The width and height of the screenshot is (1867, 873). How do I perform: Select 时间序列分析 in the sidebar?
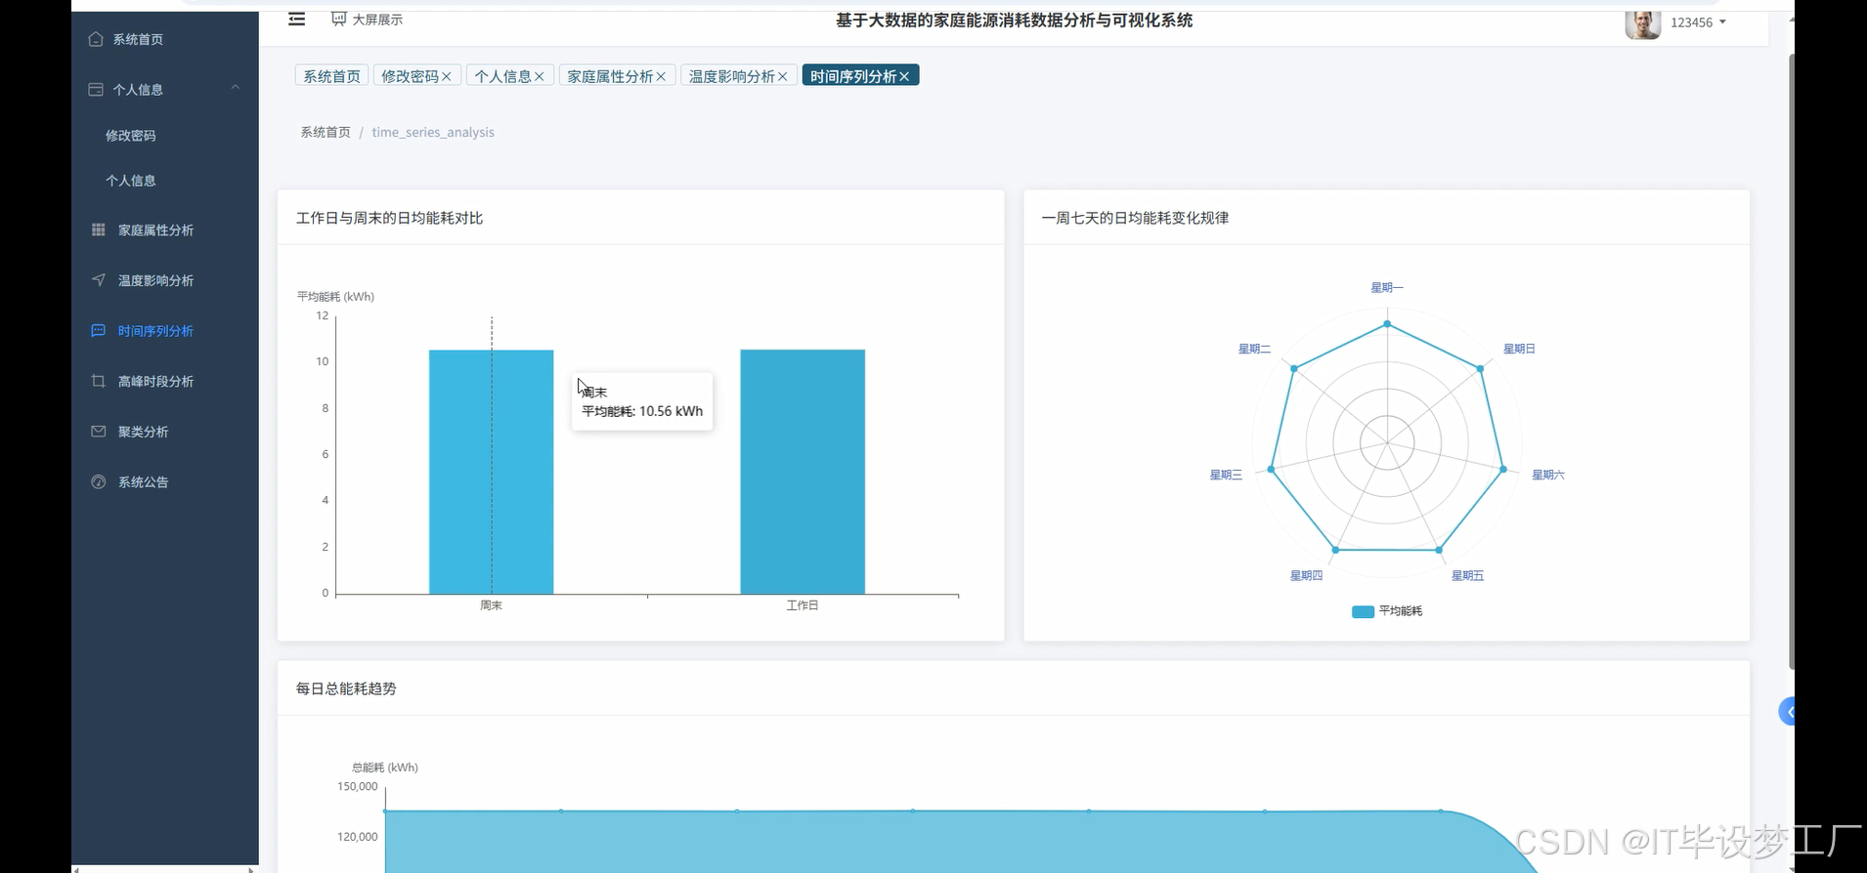[x=156, y=331]
